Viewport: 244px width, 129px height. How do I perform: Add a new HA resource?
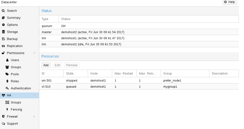pos(46,65)
